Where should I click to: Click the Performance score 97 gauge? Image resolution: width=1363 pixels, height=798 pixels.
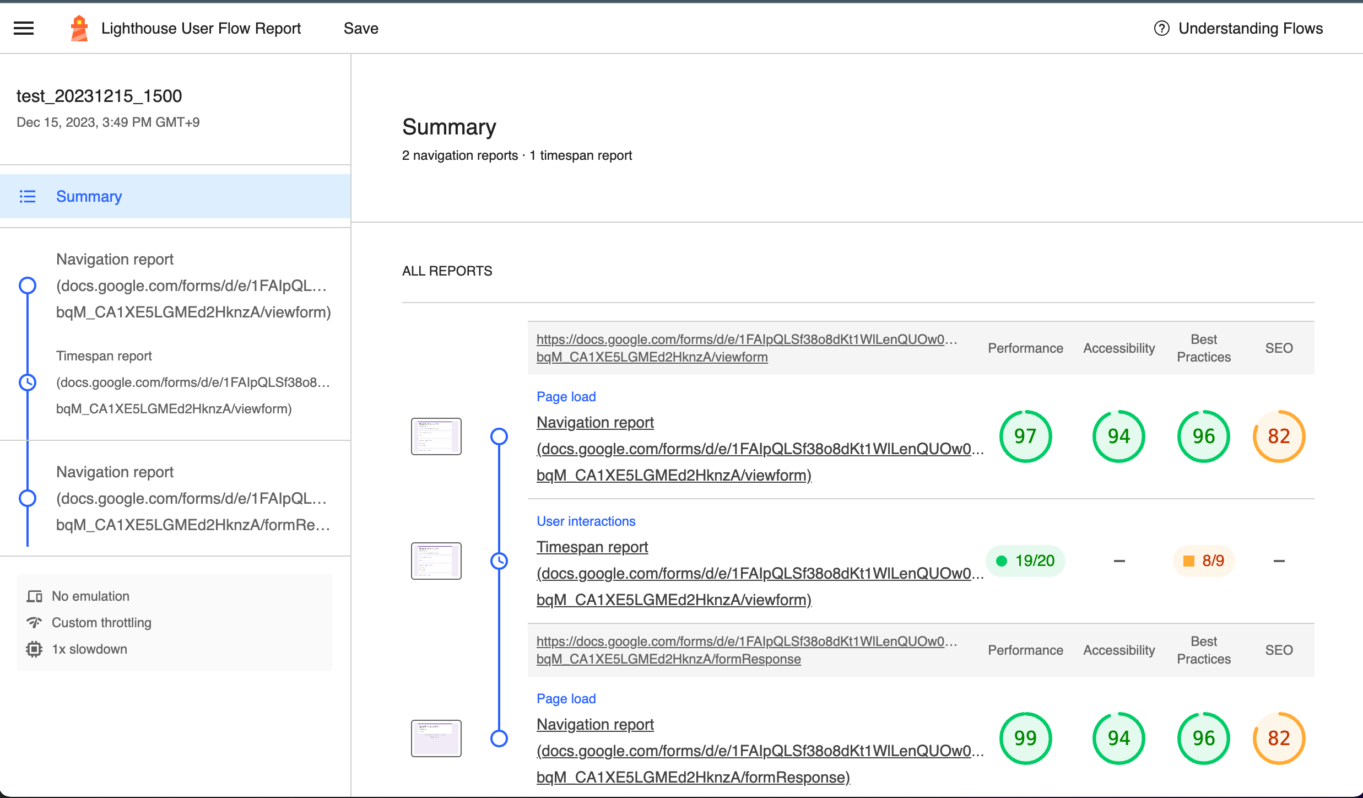(1025, 436)
